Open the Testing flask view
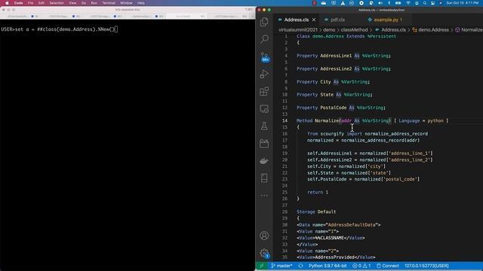This screenshot has width=483, height=271. 264,126
